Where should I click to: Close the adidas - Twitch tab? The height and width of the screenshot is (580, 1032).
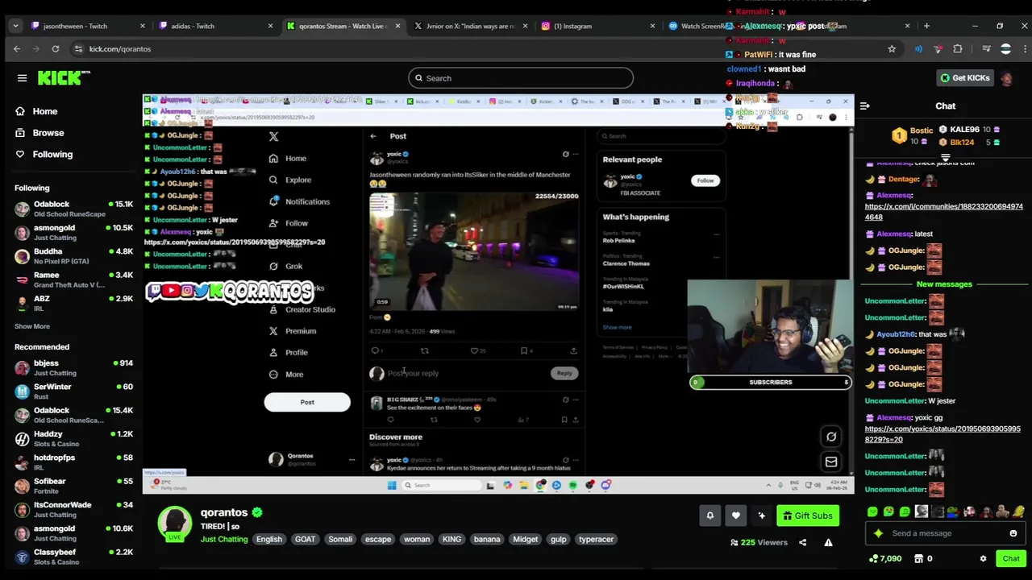coord(270,26)
